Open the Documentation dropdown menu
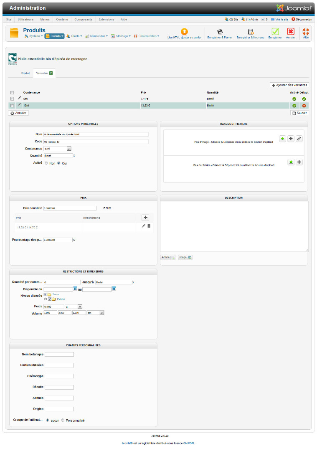Image resolution: width=317 pixels, height=451 pixels. coord(147,36)
